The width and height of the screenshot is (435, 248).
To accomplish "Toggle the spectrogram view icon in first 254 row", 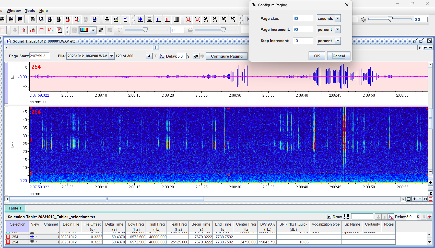I will tap(32, 237).
